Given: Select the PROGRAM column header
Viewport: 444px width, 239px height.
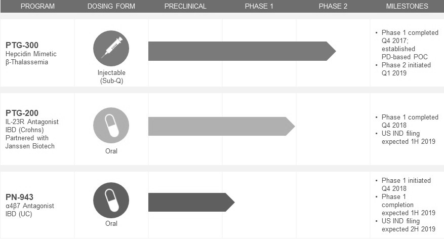Looking at the screenshot, I should point(37,7).
